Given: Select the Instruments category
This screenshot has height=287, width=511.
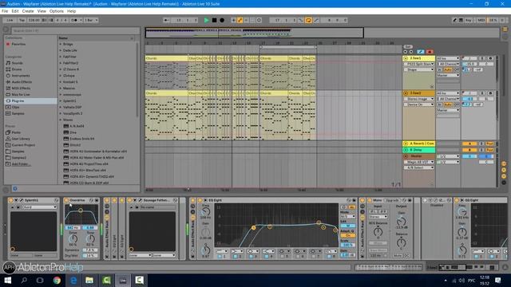Looking at the screenshot, I should (21, 76).
